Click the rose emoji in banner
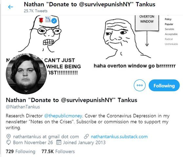This screenshot has height=157, width=183. click(x=41, y=20)
